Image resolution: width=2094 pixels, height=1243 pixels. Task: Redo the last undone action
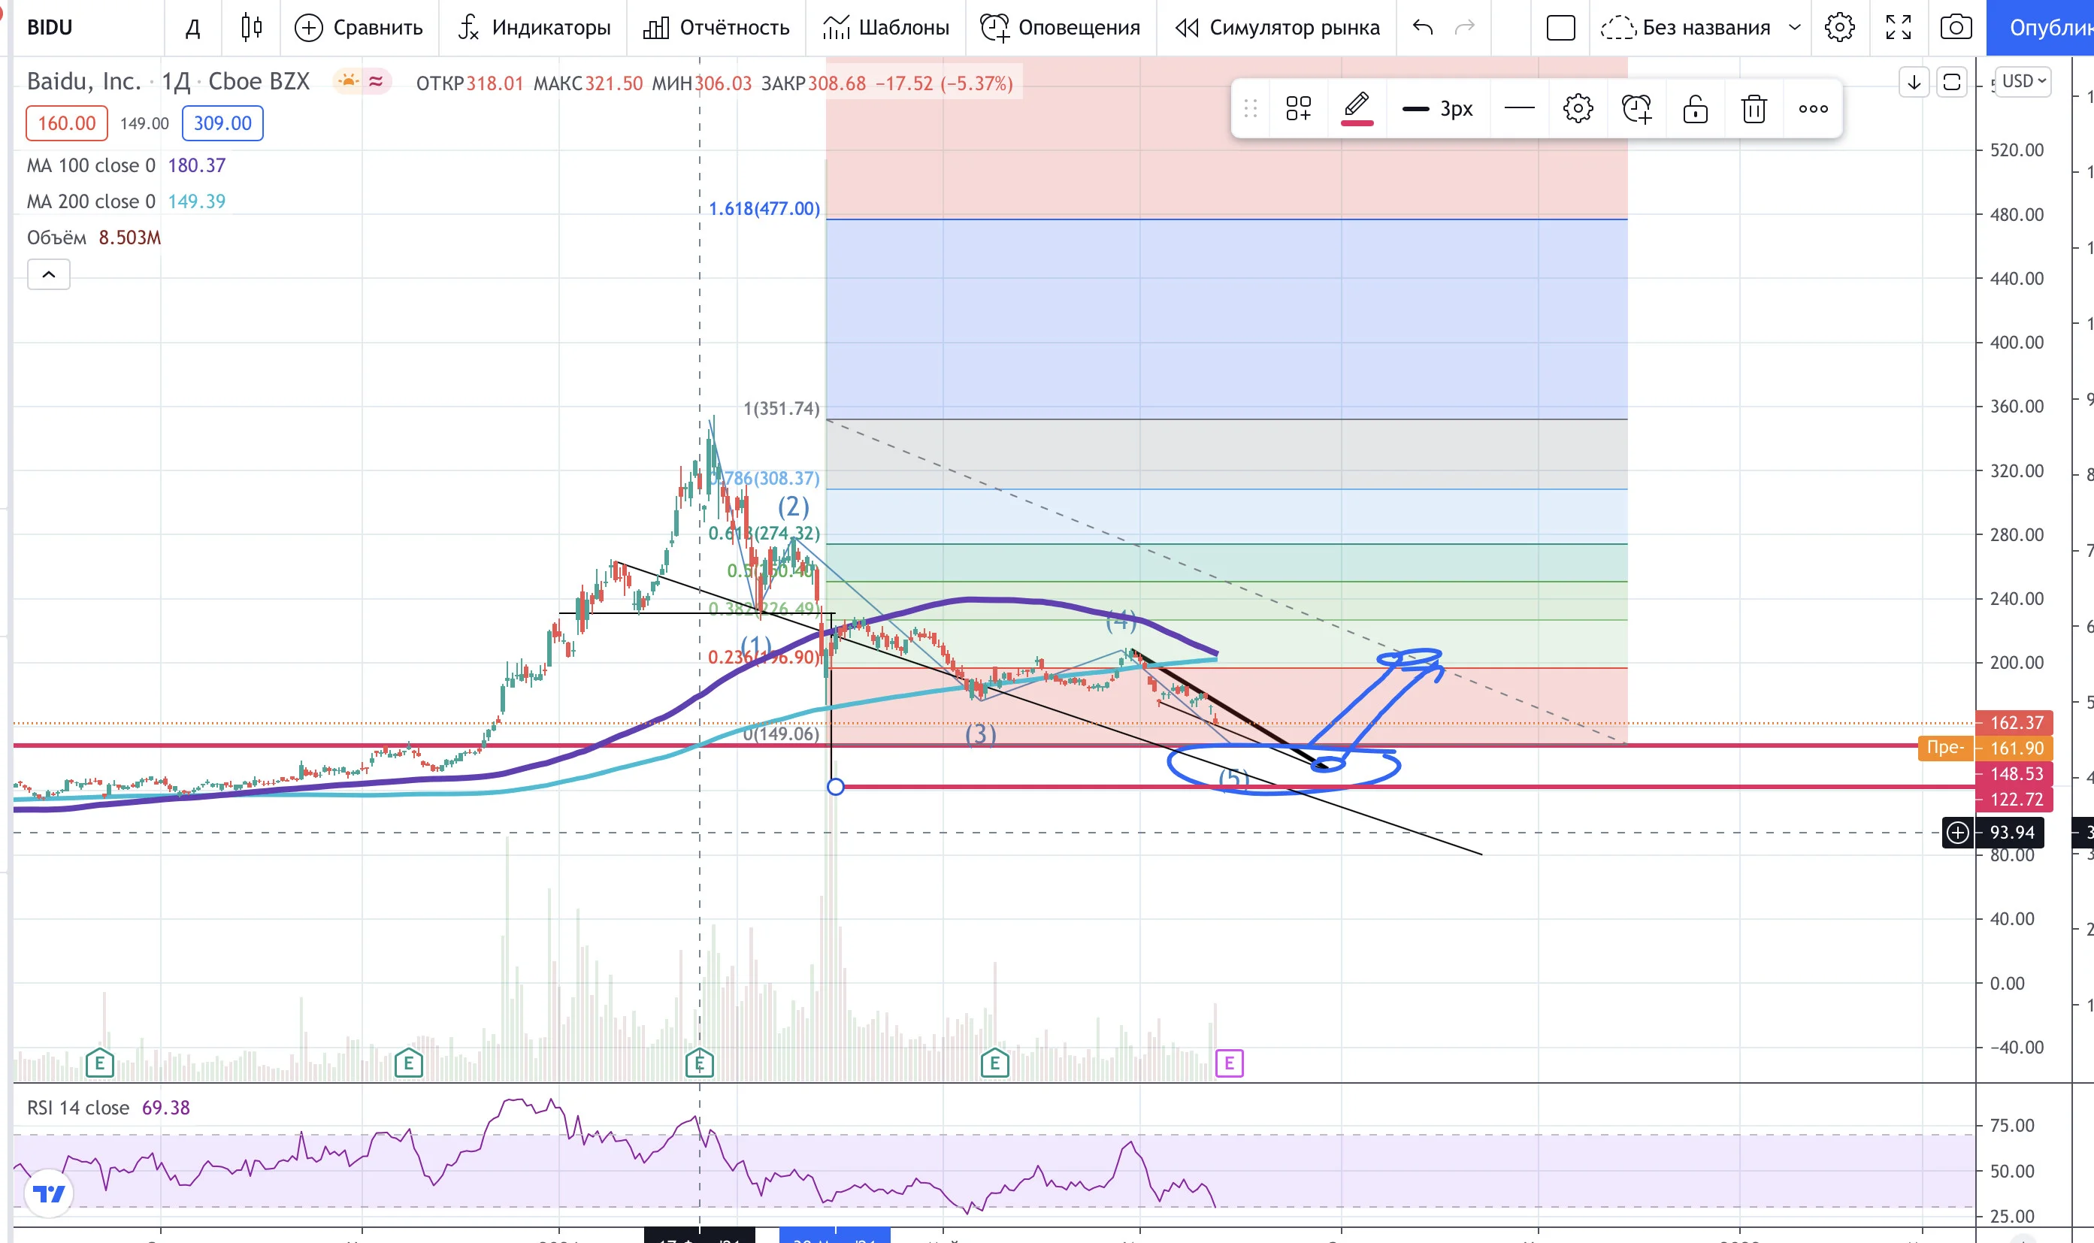point(1464,28)
